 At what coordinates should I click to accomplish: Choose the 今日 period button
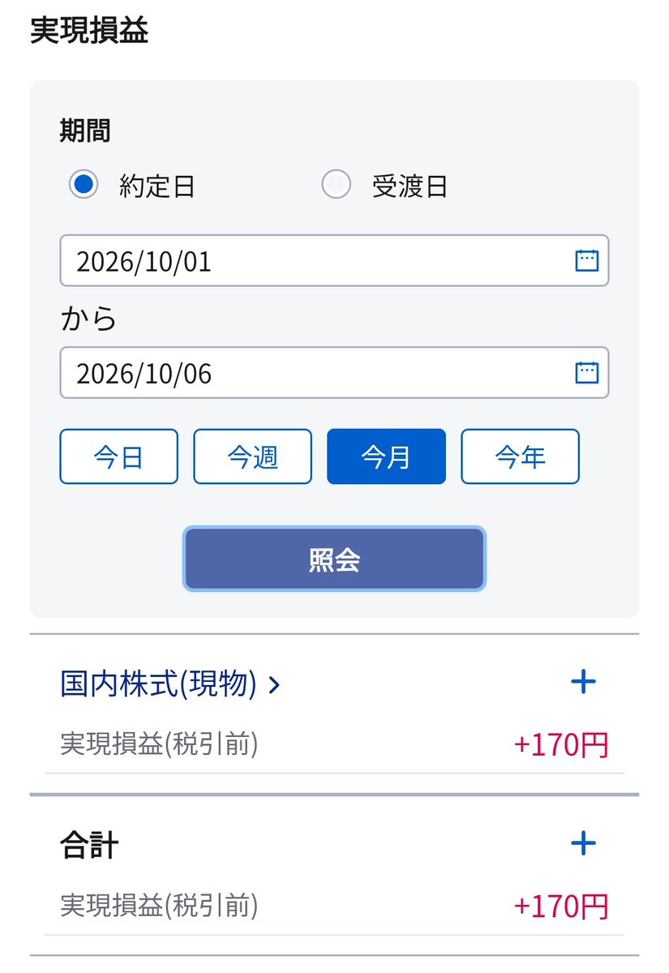click(118, 456)
